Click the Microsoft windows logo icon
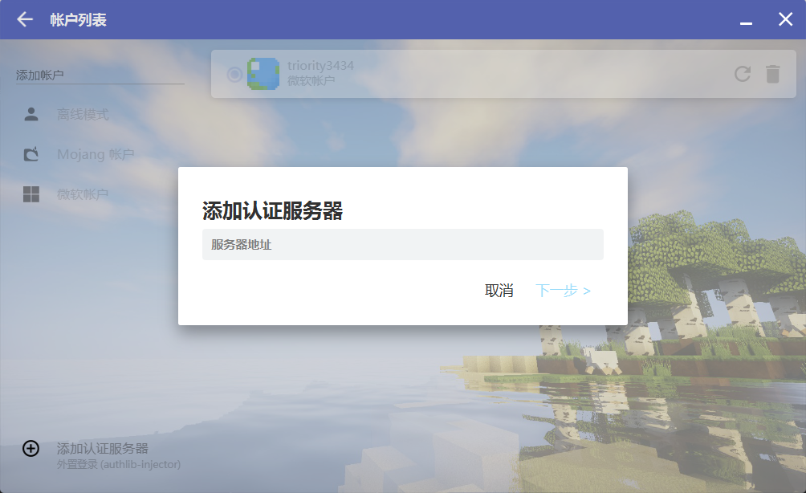 (31, 194)
